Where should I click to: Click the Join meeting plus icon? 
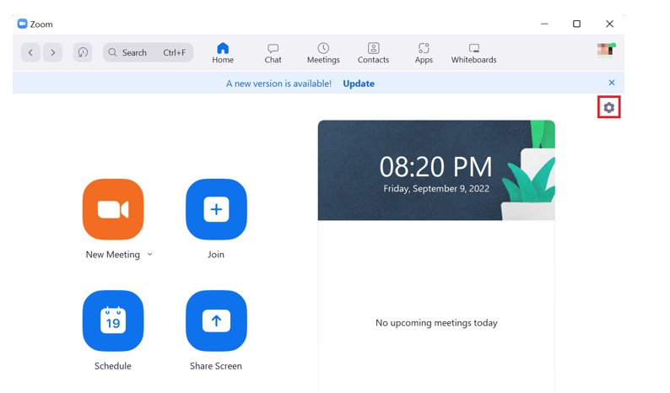pos(216,209)
